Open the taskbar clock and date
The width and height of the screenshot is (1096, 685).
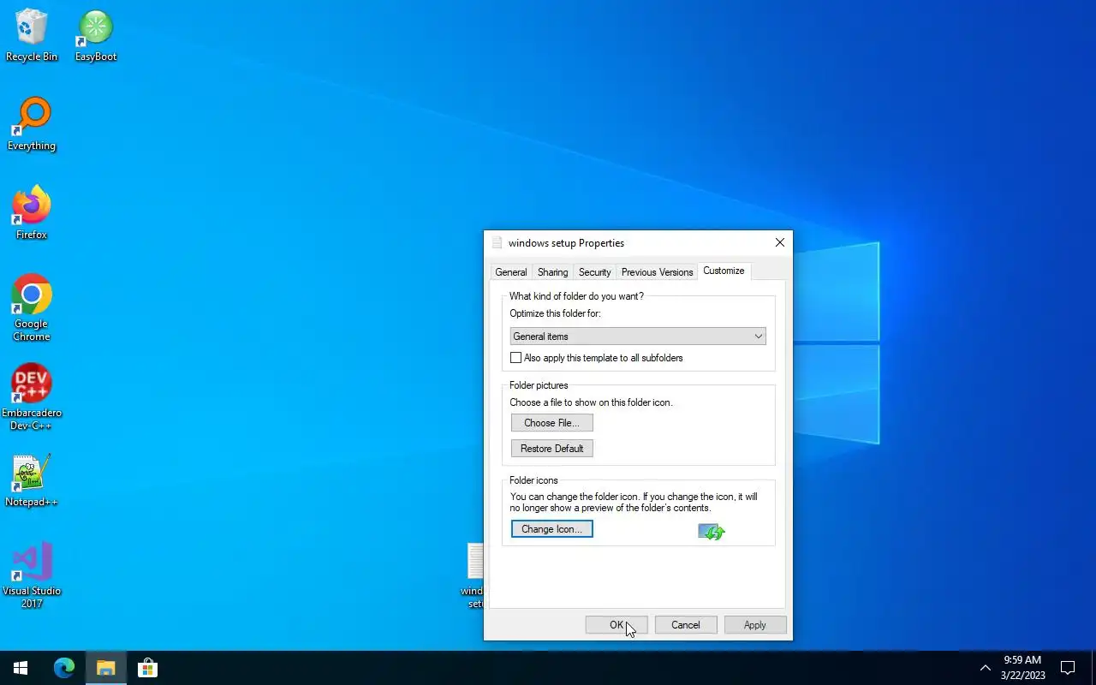point(1022,668)
